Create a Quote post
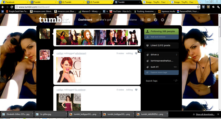The height and width of the screenshot is (119, 221). tap(88, 37)
